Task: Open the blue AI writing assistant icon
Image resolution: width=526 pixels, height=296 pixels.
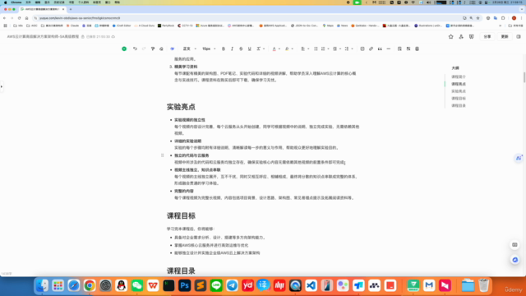Action: pos(172,49)
